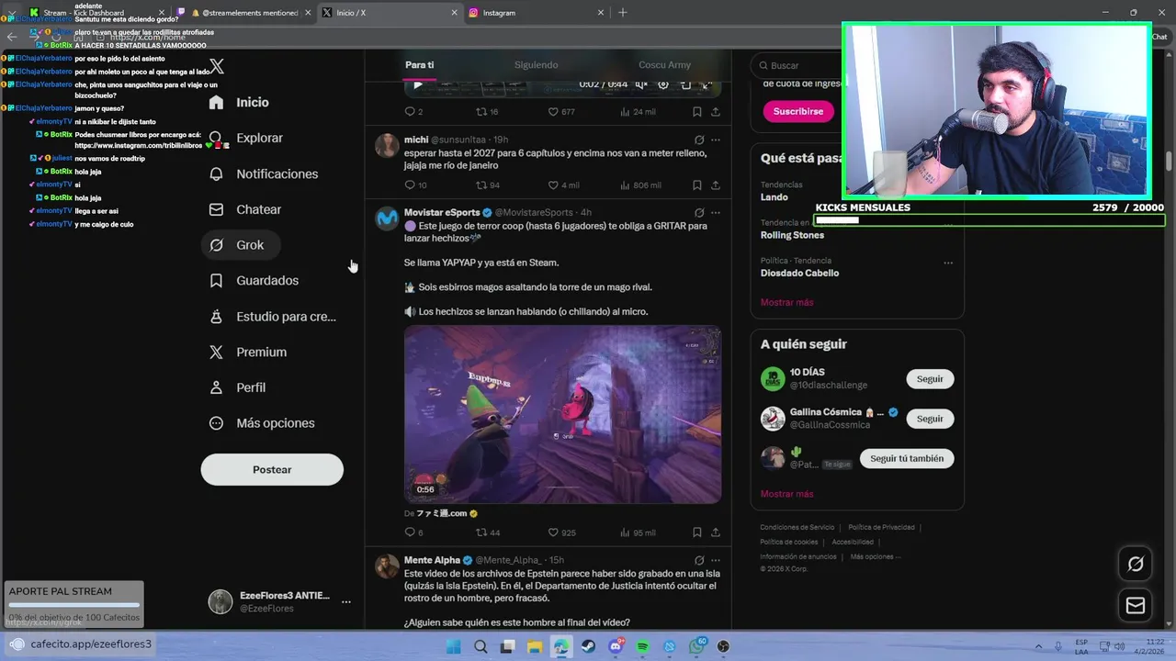Screen dimensions: 1176x661
Task: Open Grok explain icon on Mente Alpha post
Action: [699, 560]
